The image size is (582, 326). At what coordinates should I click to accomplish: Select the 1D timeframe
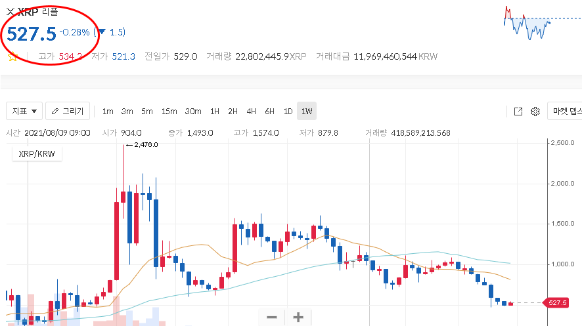tap(288, 111)
